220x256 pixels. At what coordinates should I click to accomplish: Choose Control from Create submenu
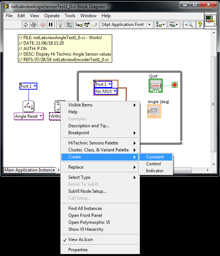pyautogui.click(x=156, y=164)
